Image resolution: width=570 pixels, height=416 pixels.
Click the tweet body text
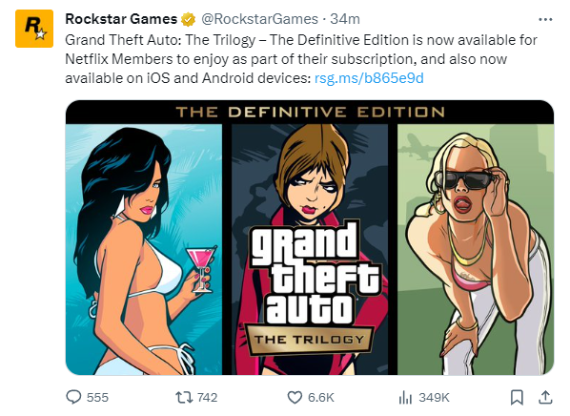tap(301, 59)
